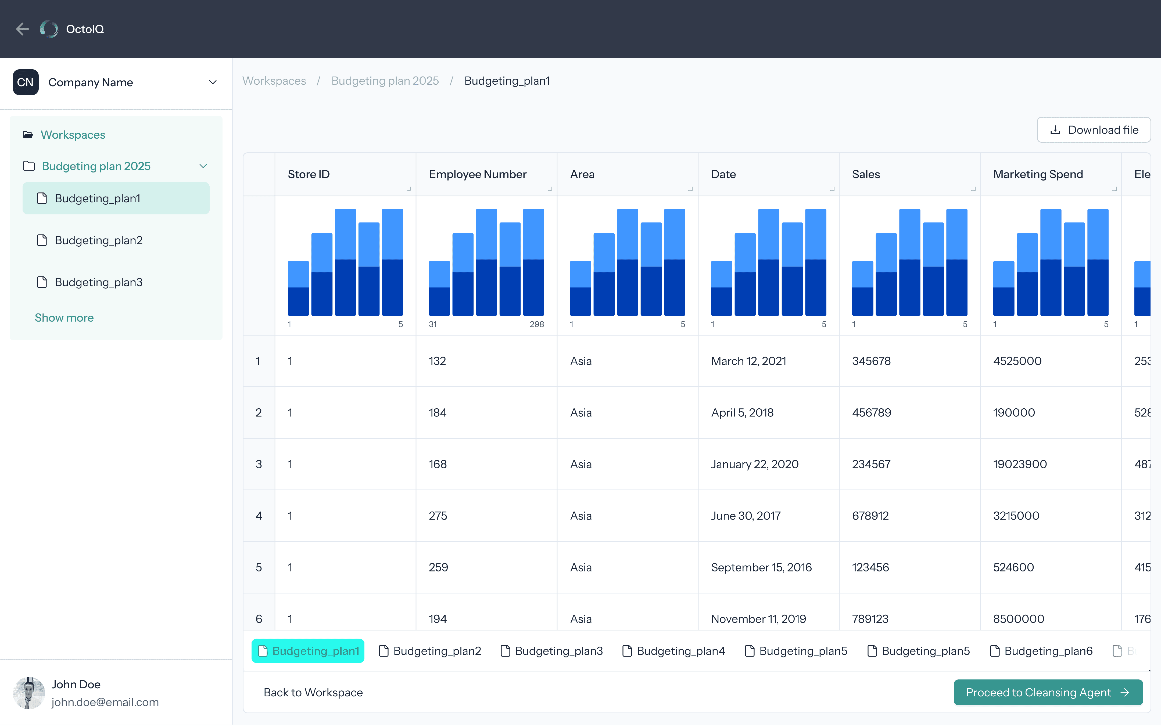Click the Budgeting plan 2025 breadcrumb
Image resolution: width=1161 pixels, height=727 pixels.
click(x=385, y=81)
